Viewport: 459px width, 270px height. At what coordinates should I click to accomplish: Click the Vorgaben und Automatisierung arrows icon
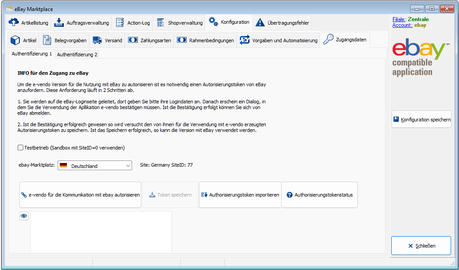click(x=245, y=40)
